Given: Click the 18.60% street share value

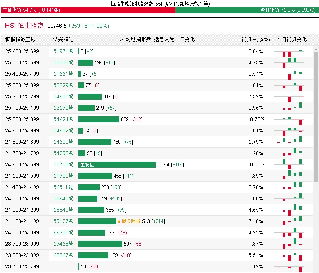Looking at the screenshot, I should (x=256, y=164).
